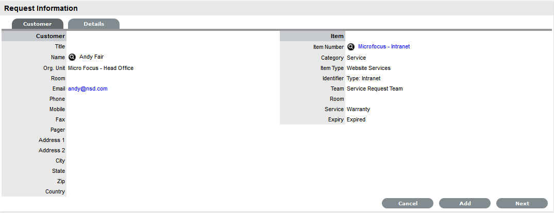Select the Andy Fair customer name

click(92, 57)
